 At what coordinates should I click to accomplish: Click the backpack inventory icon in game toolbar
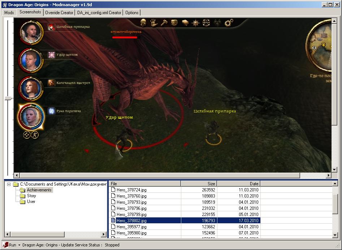click(174, 22)
